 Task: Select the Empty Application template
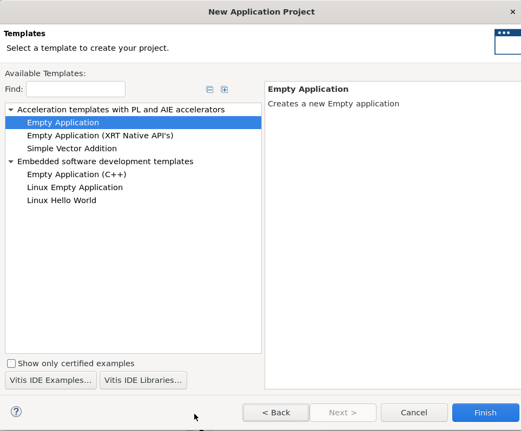click(x=63, y=123)
